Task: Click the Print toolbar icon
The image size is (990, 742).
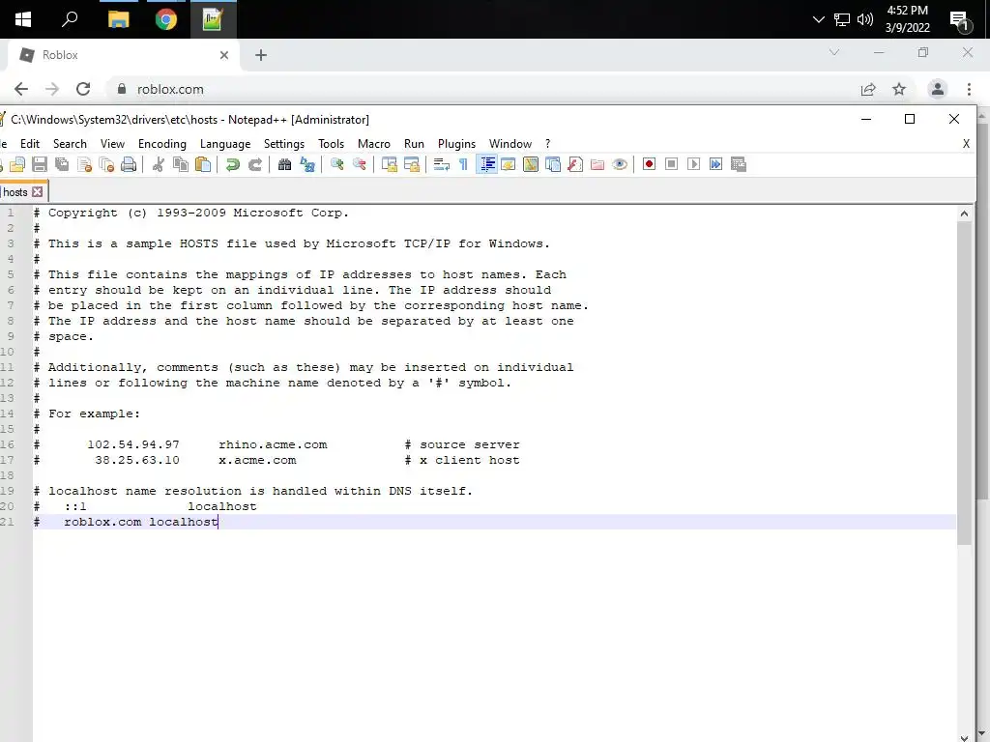Action: click(x=129, y=164)
